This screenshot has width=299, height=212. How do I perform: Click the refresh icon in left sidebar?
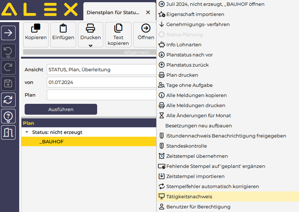pyautogui.click(x=8, y=100)
